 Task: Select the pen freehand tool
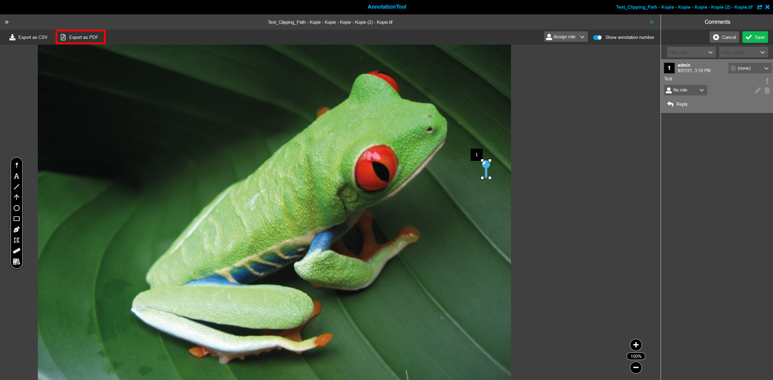coord(16,229)
